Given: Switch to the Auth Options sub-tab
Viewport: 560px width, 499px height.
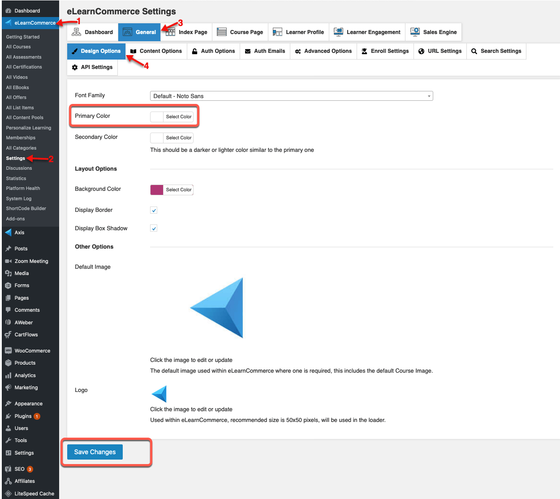Looking at the screenshot, I should [x=213, y=51].
